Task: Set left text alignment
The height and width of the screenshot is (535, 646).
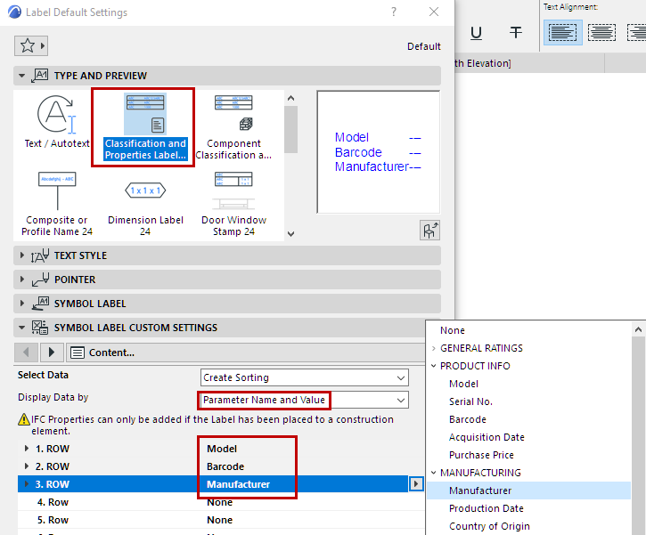Action: click(x=562, y=33)
